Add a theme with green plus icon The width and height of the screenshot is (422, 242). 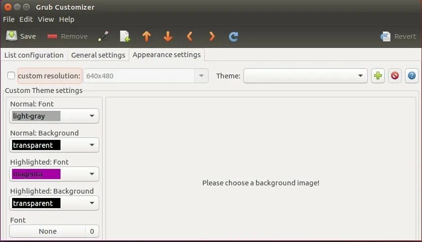pos(378,76)
